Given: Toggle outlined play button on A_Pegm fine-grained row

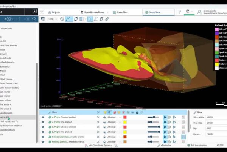Looking at the screenshot, I should 174,122.
